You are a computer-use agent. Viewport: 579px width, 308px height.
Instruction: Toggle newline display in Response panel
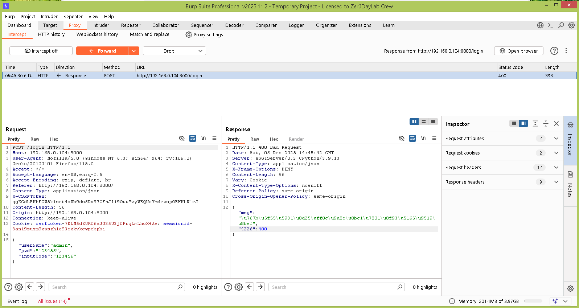[x=423, y=138]
